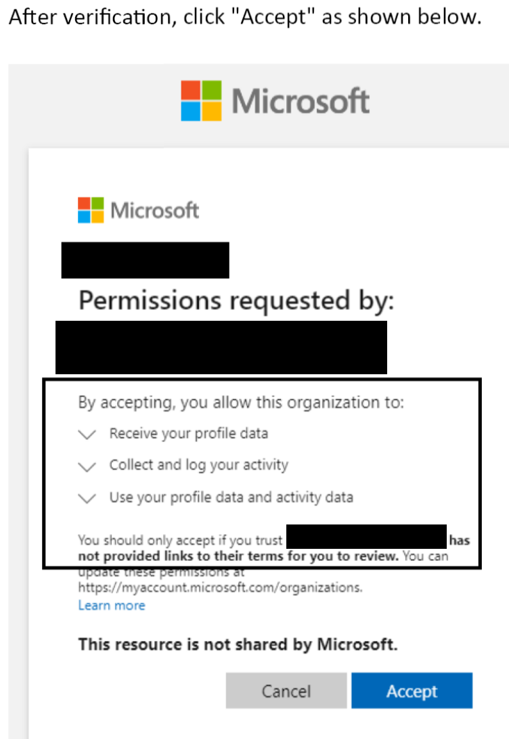Click the Cancel button
Screen dimensions: 509x739
(x=286, y=691)
